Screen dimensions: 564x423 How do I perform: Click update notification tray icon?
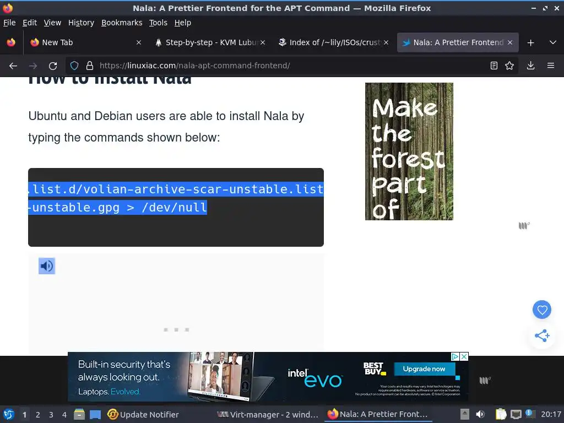click(x=530, y=414)
